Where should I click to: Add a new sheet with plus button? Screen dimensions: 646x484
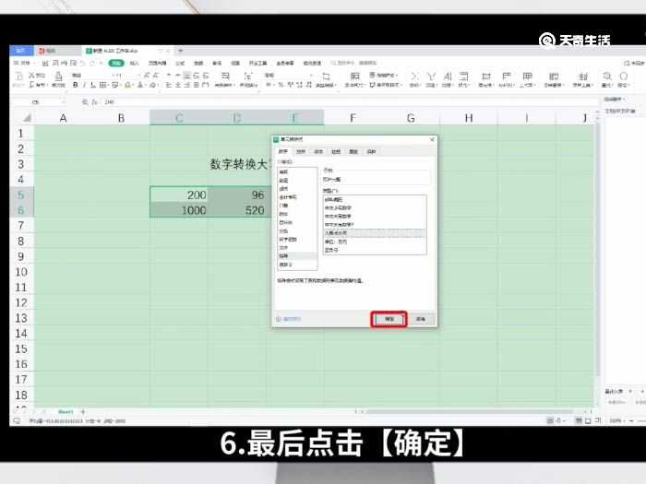point(83,411)
